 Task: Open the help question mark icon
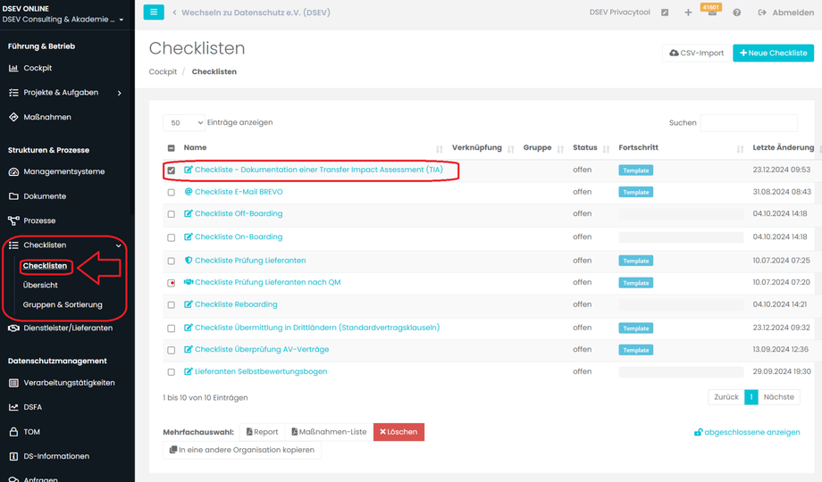click(x=736, y=12)
